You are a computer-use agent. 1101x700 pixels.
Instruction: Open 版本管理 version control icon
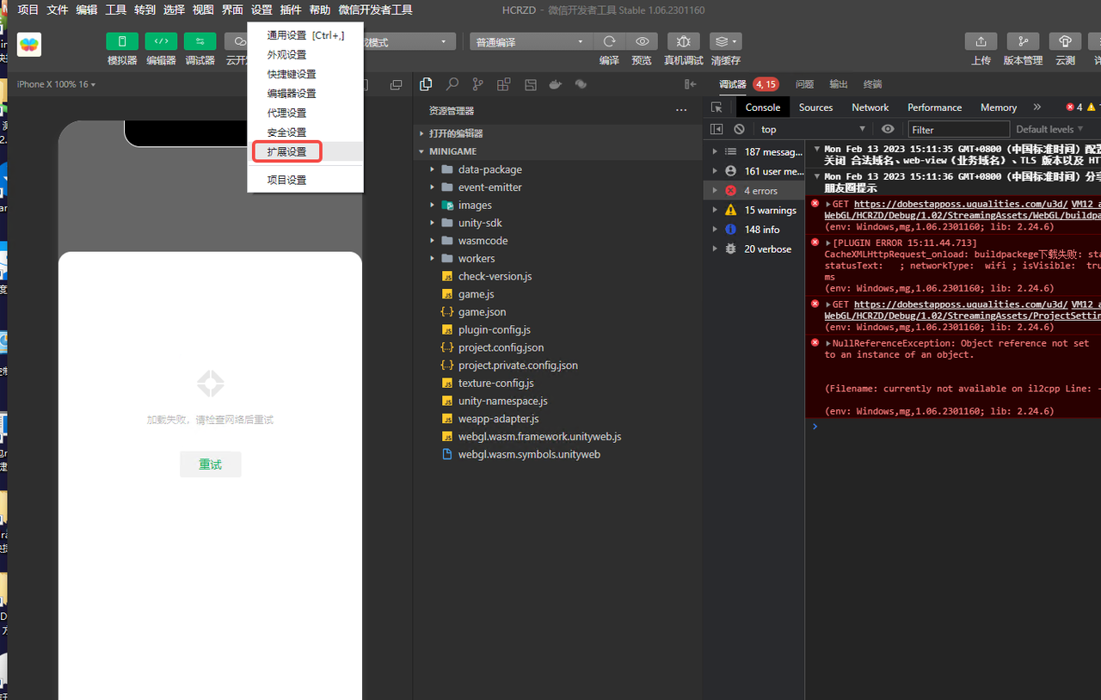[x=1023, y=41]
